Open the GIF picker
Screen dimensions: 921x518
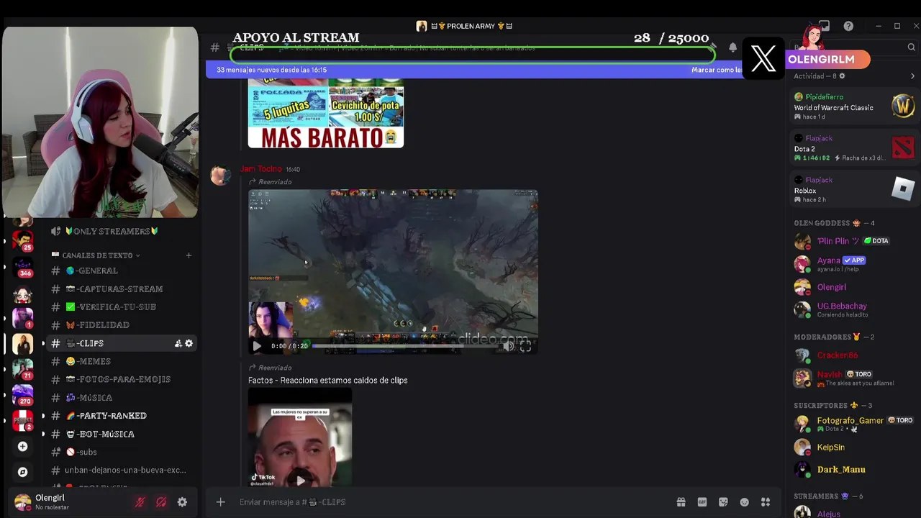702,502
